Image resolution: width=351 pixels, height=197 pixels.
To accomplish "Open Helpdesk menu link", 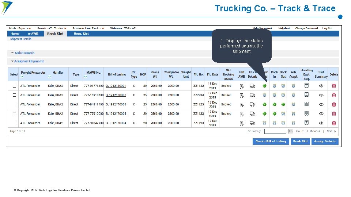I will pos(284,28).
